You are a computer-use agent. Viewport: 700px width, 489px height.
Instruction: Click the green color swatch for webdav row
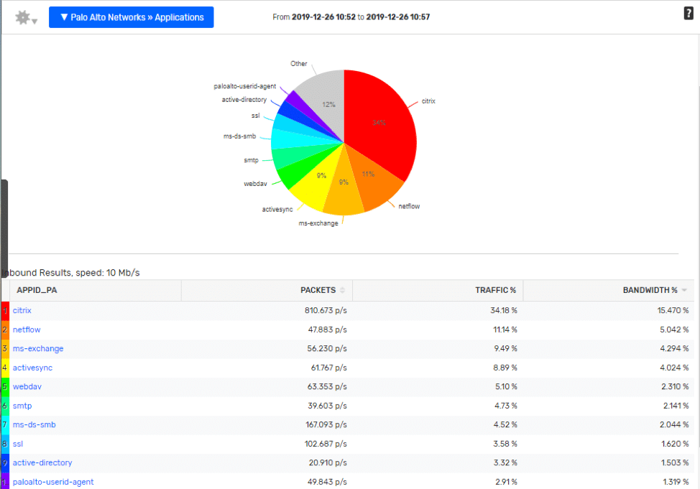click(5, 387)
